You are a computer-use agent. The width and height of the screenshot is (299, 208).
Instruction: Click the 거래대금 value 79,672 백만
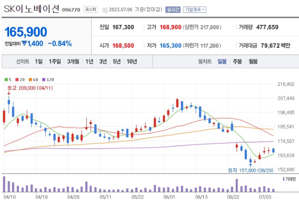tap(276, 46)
